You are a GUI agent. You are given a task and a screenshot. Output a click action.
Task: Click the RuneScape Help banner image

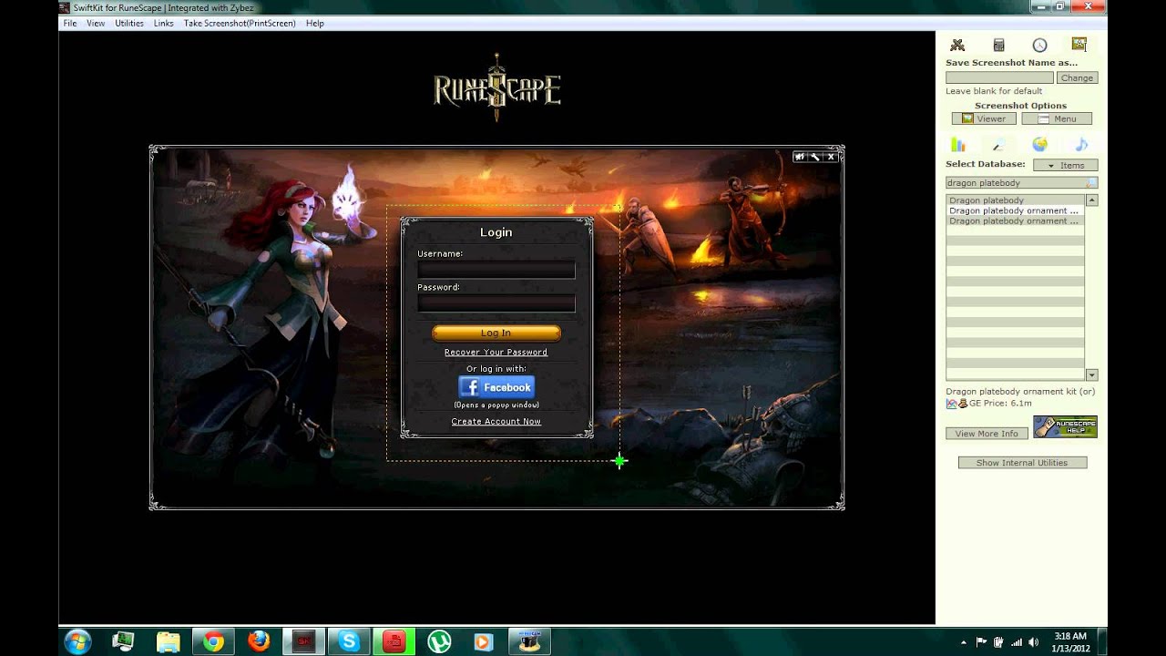1065,426
